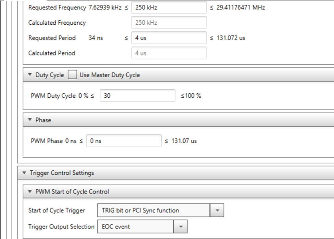This screenshot has width=334, height=239.
Task: Open Start of Cycle Trigger dropdown arrow
Action: click(x=217, y=210)
